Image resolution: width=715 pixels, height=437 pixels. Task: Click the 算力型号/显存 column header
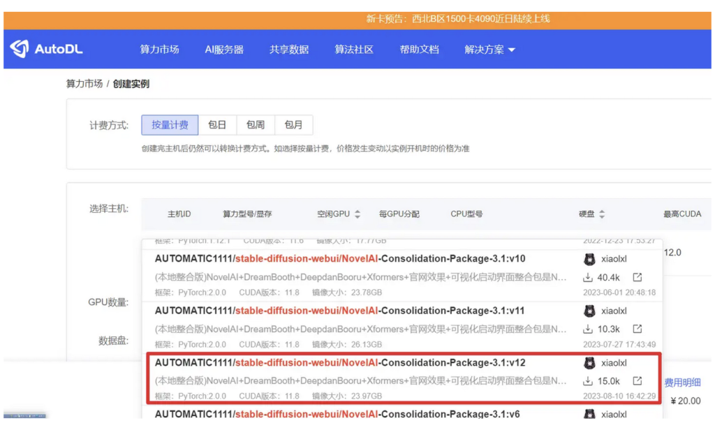pos(247,214)
